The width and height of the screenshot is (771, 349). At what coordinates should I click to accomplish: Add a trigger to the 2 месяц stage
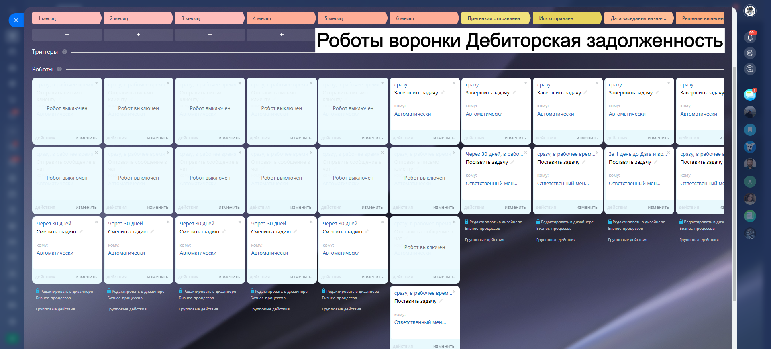click(139, 35)
